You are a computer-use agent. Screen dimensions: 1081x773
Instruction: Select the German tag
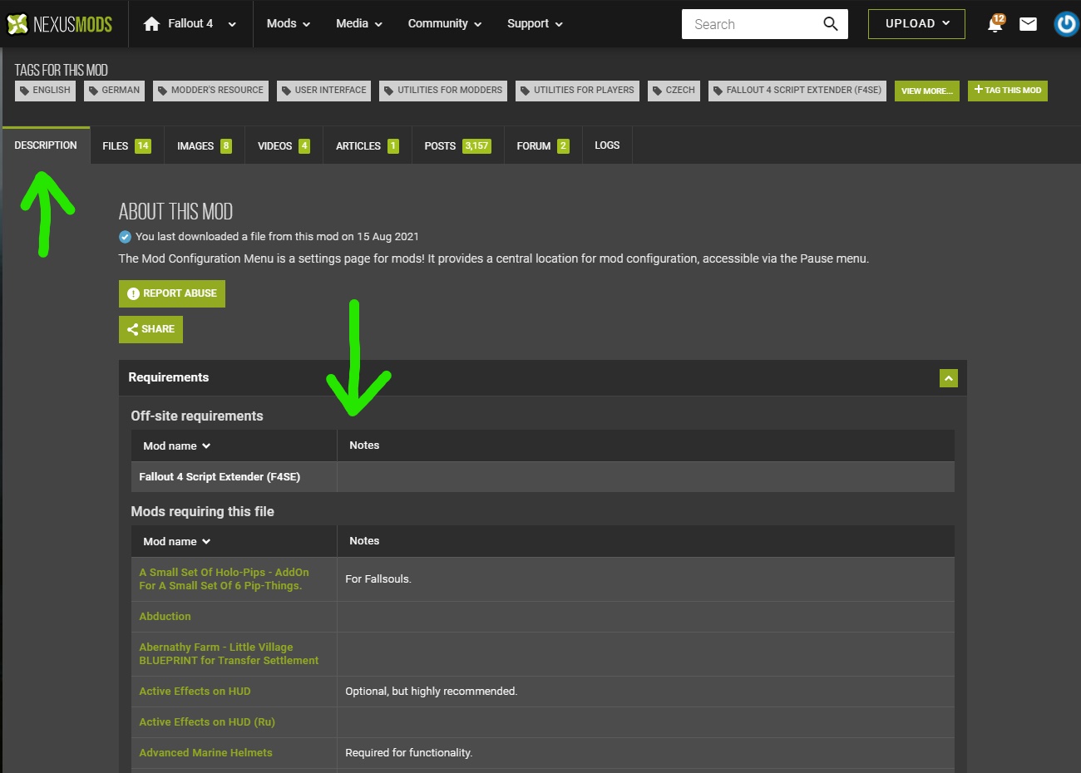coord(114,91)
